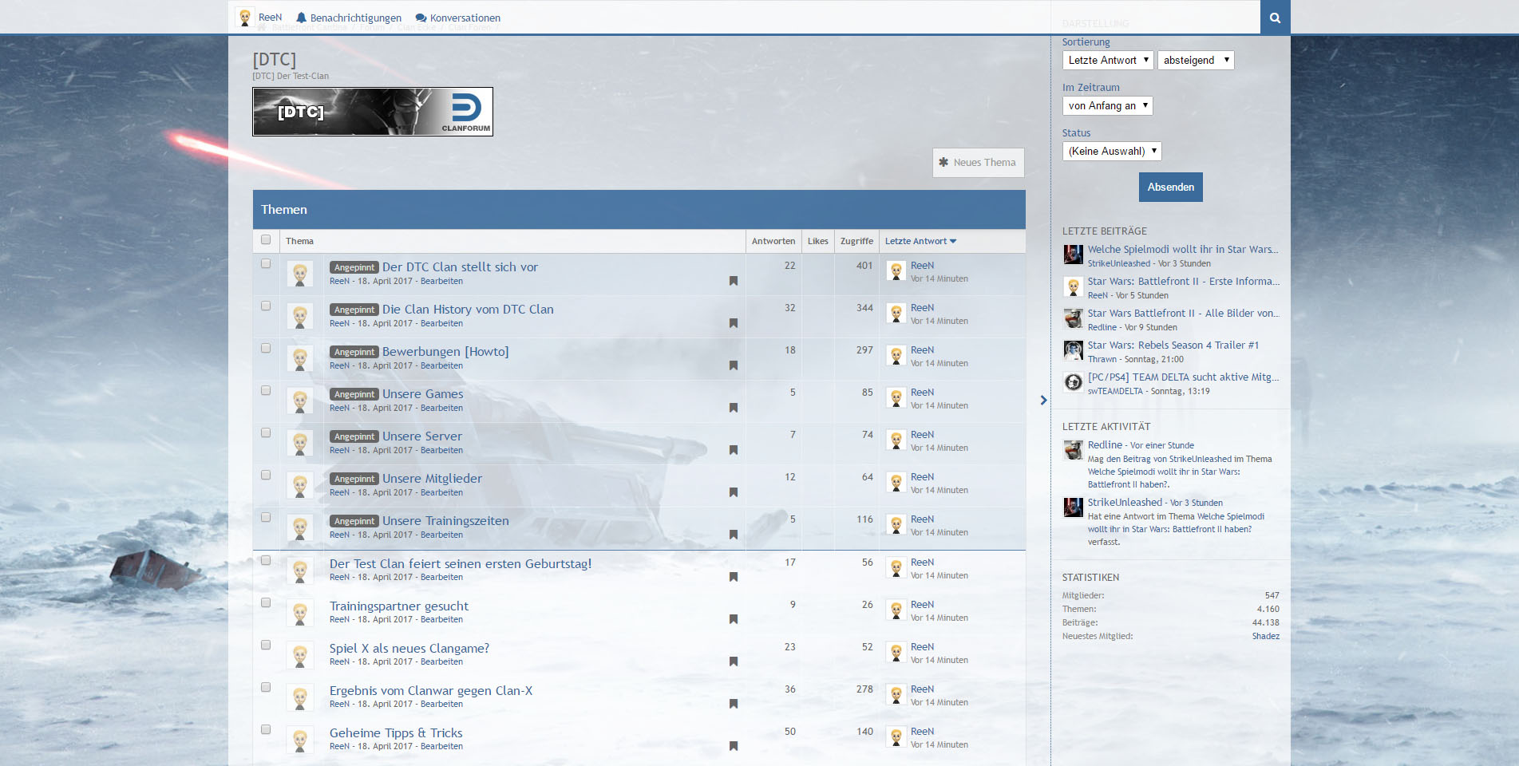
Task: Check the box for Die Clan History thread
Action: tap(266, 306)
